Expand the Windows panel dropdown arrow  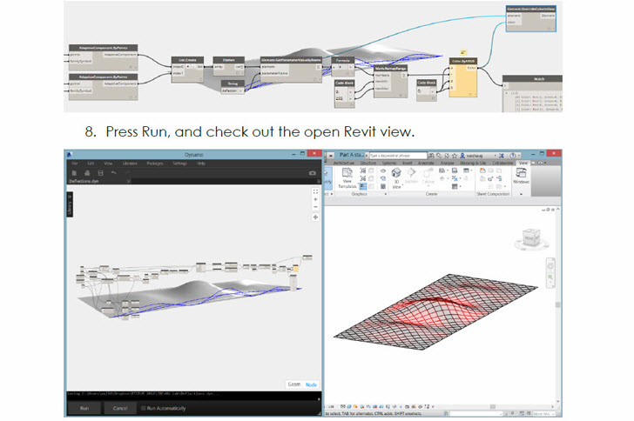[521, 194]
